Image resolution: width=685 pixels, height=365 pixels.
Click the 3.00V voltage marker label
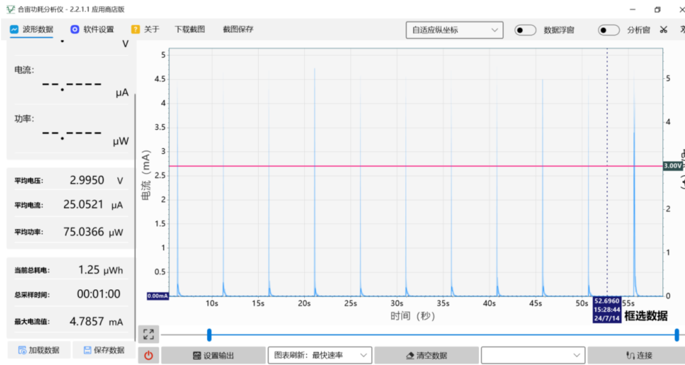pos(673,166)
